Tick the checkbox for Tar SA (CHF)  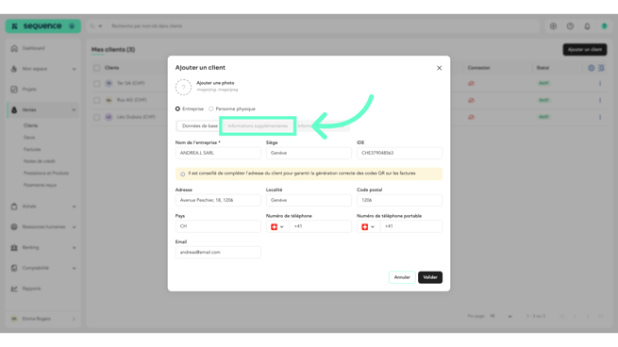tap(96, 83)
